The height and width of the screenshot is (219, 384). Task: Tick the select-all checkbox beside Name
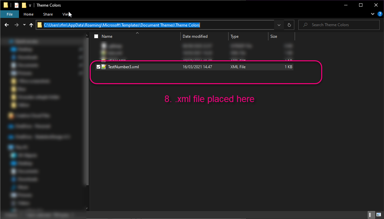tap(96, 36)
